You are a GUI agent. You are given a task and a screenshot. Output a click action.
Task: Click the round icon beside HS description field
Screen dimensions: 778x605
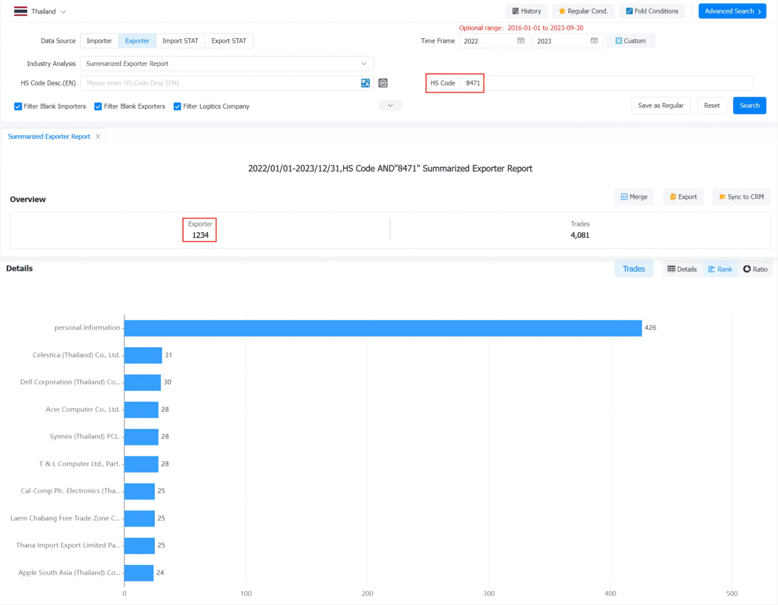point(383,83)
